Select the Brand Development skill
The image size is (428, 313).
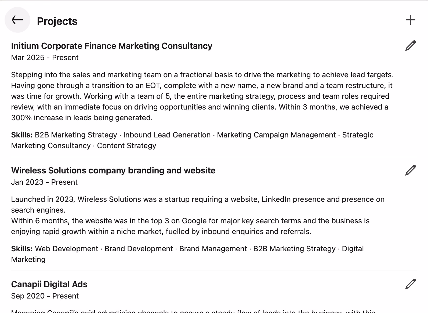139,249
